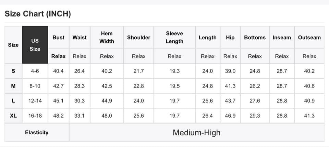Click the Waist column header

click(80, 38)
